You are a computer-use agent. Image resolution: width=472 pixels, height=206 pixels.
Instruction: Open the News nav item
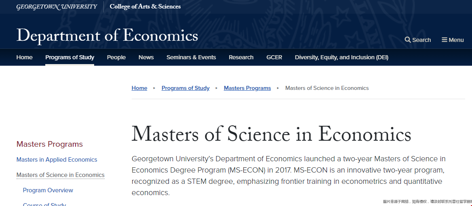146,57
